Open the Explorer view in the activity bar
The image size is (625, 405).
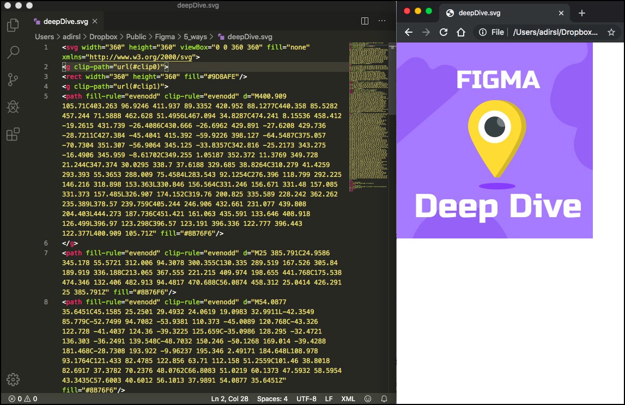click(x=12, y=26)
